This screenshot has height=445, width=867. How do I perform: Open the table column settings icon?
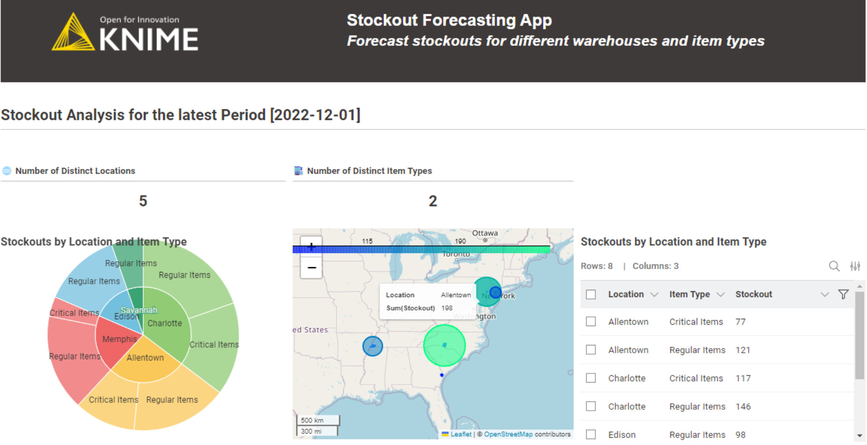pyautogui.click(x=855, y=266)
